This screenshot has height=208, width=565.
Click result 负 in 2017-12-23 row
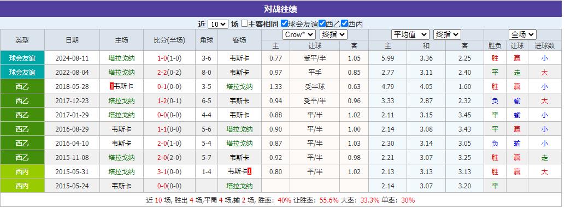495,101
